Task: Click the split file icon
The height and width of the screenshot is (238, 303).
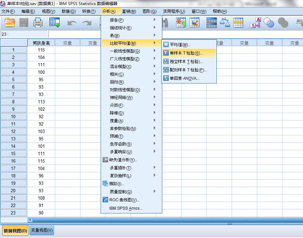Action: pyautogui.click(x=212, y=23)
